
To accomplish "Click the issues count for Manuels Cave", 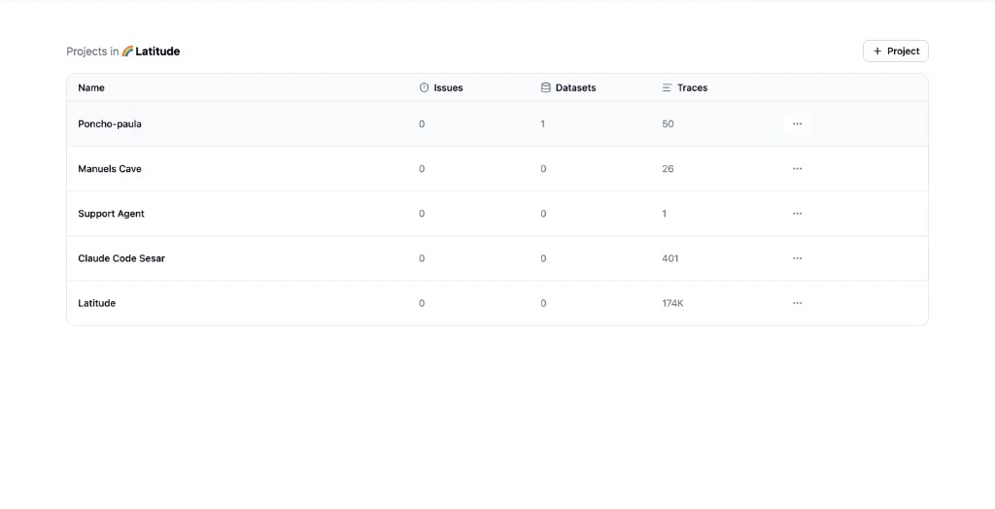I will [x=422, y=169].
